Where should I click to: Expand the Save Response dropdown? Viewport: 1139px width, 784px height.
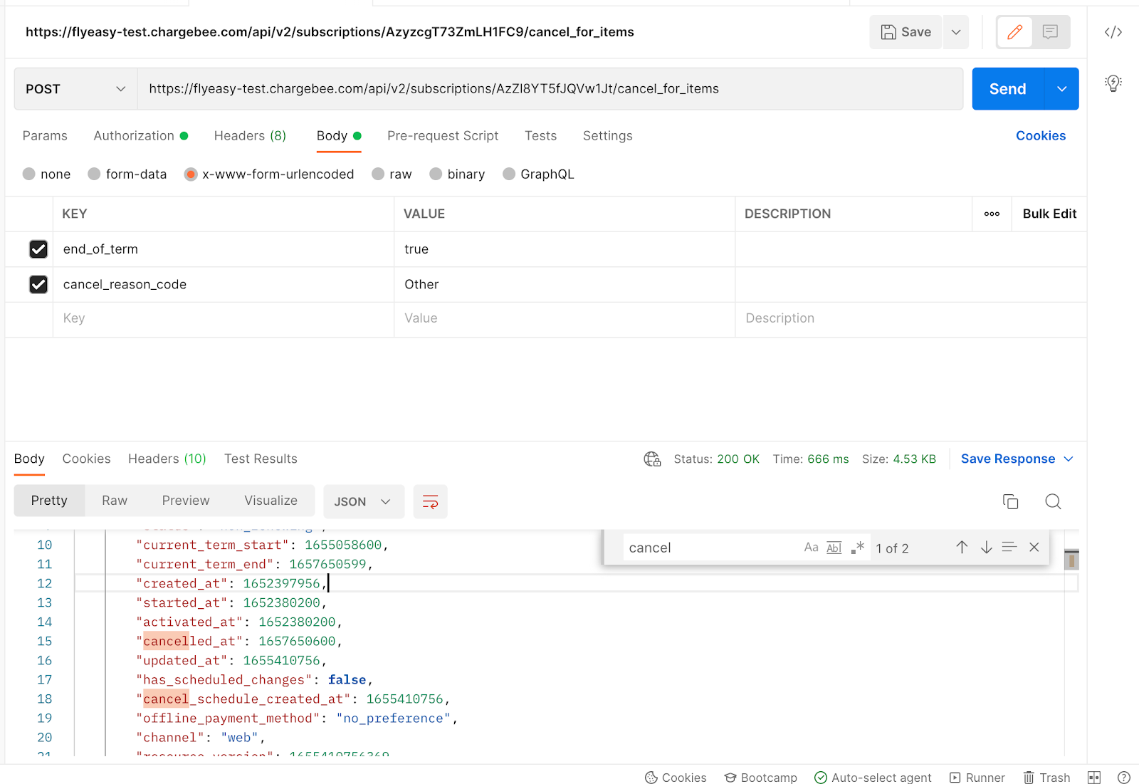[x=1068, y=459]
